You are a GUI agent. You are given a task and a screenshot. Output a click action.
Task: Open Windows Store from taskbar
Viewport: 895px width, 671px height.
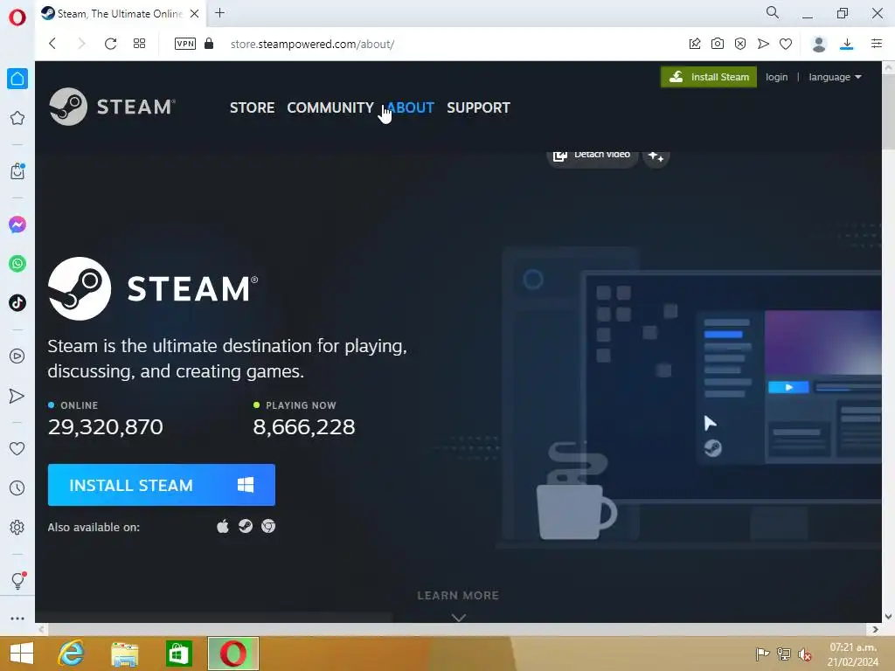[x=178, y=654]
